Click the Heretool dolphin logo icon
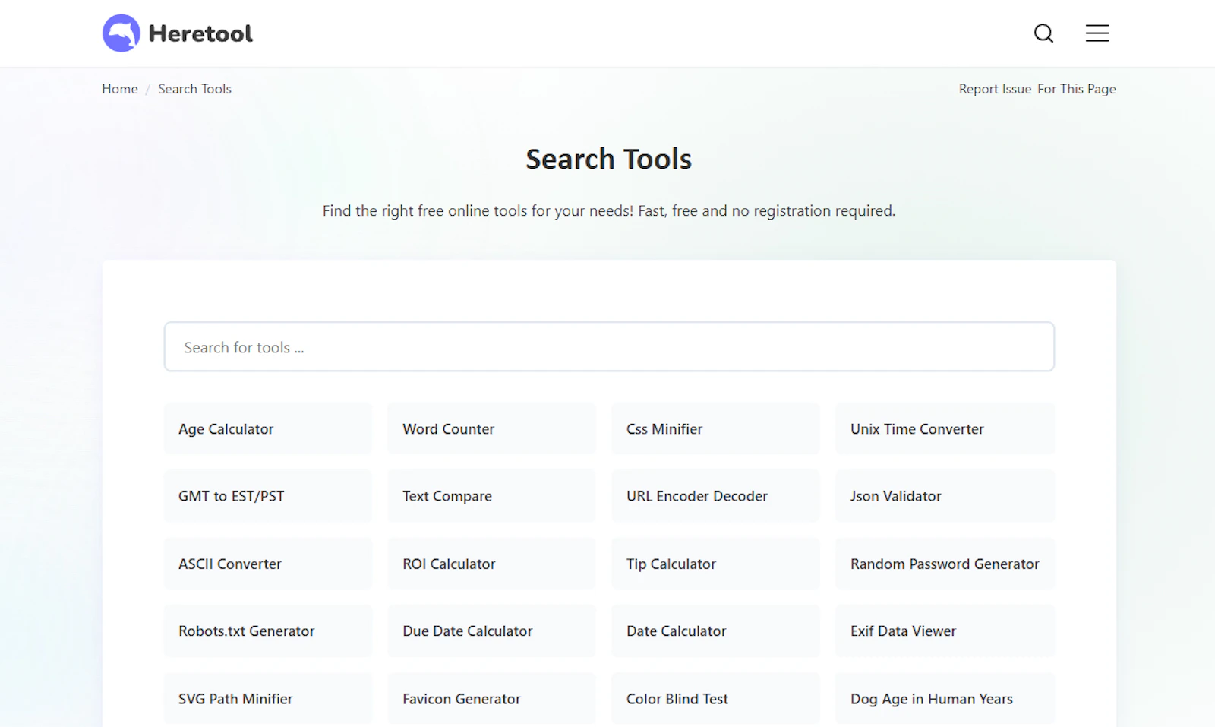1215x727 pixels. [x=121, y=33]
